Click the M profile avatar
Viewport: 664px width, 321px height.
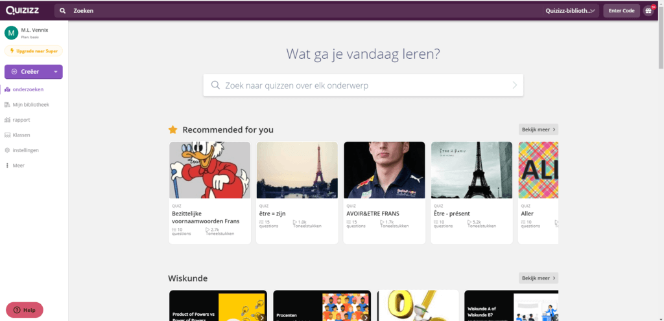click(x=11, y=33)
